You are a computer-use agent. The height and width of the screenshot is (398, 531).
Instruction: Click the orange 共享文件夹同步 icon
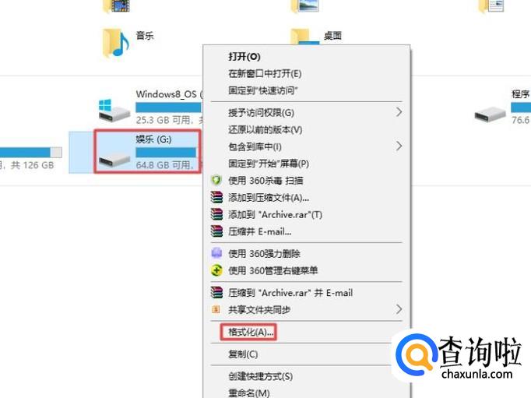point(216,309)
